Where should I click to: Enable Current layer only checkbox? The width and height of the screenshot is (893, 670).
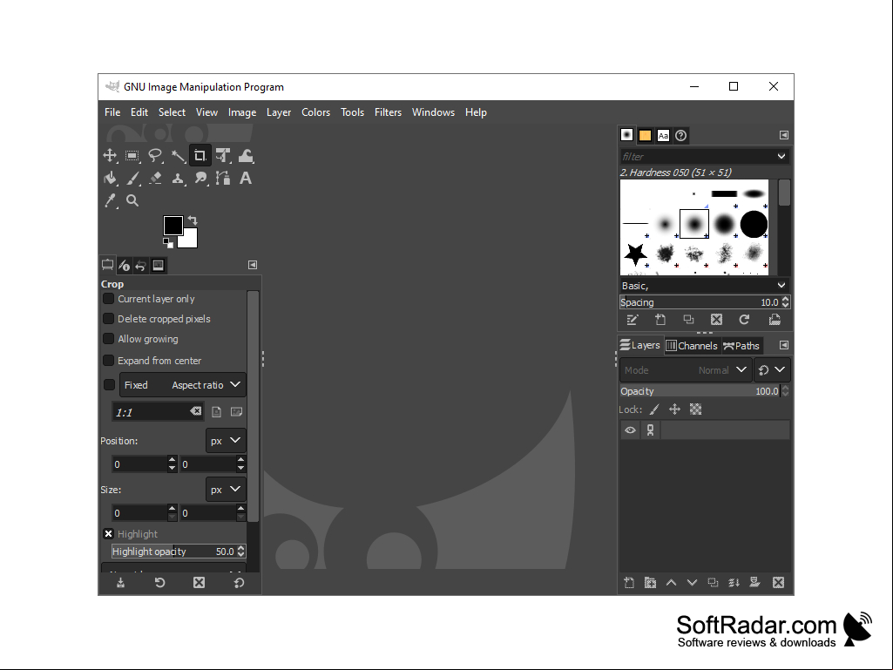(108, 299)
